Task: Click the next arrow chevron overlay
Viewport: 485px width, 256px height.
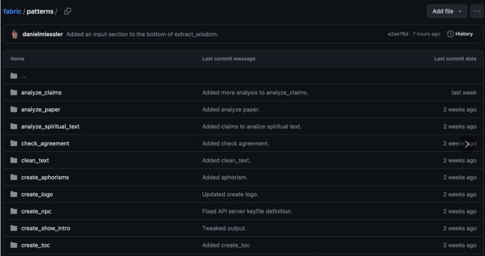Action: coord(467,144)
